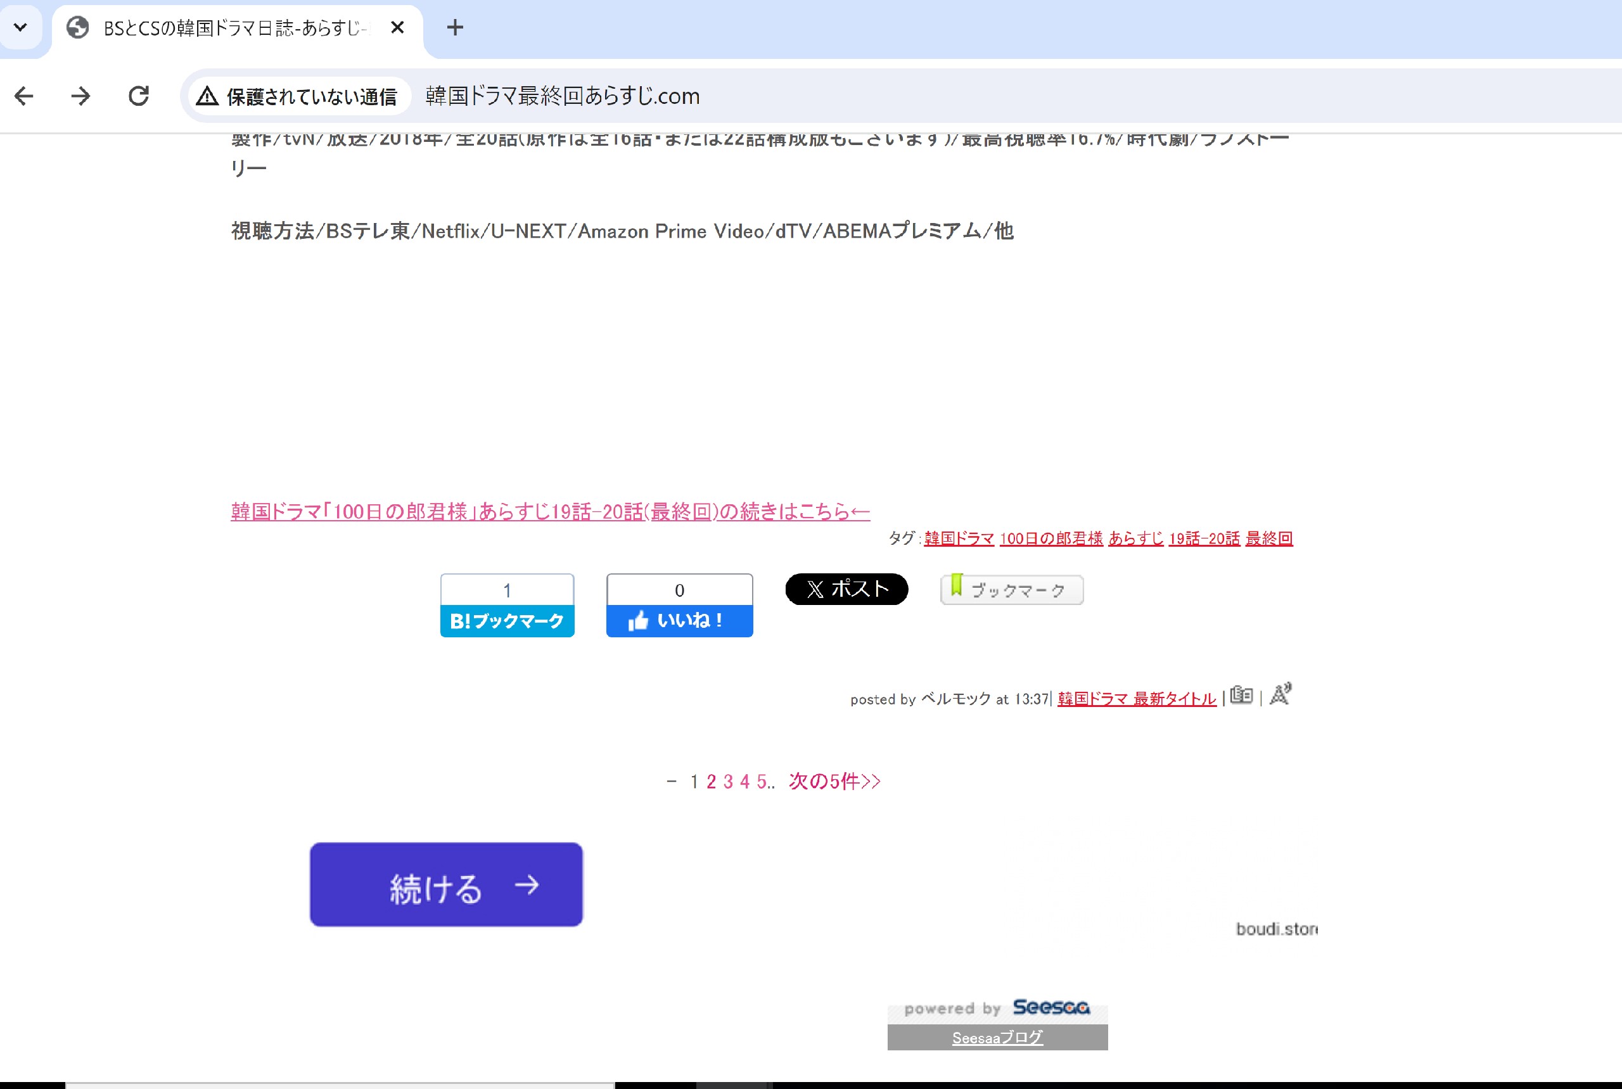Click the browser back arrow
The image size is (1622, 1089).
pos(24,96)
